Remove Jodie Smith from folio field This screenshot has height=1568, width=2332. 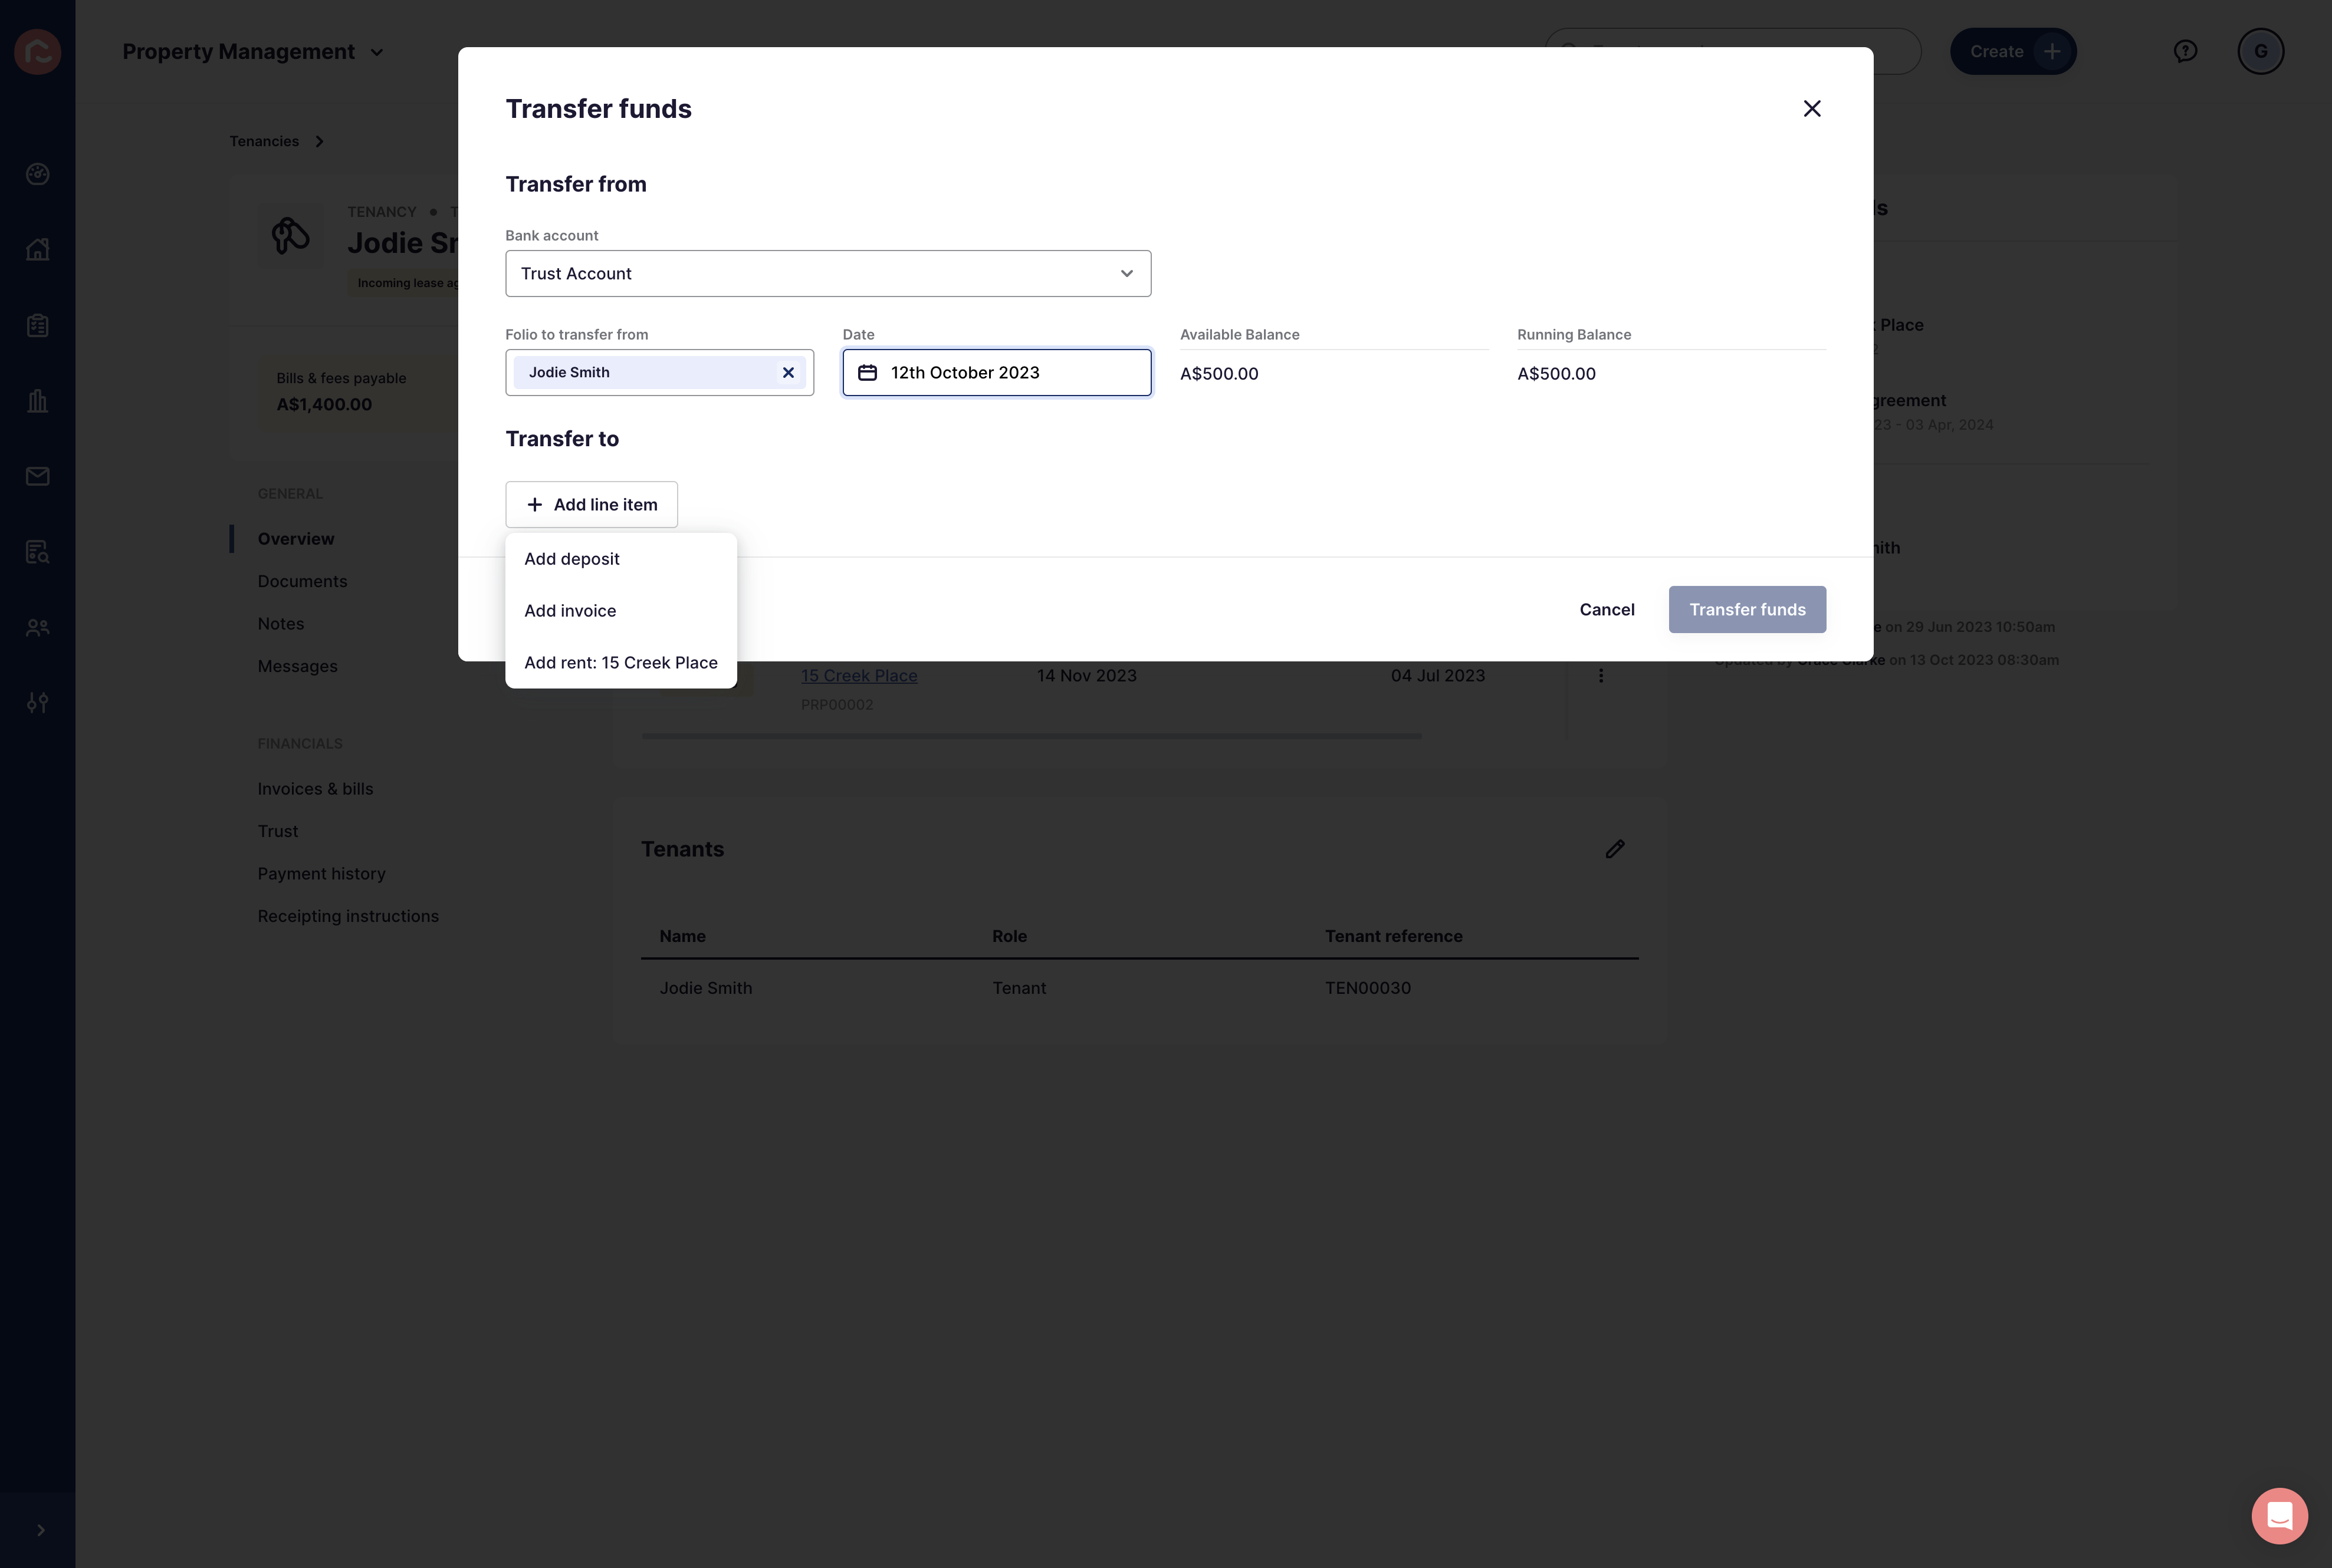[789, 372]
